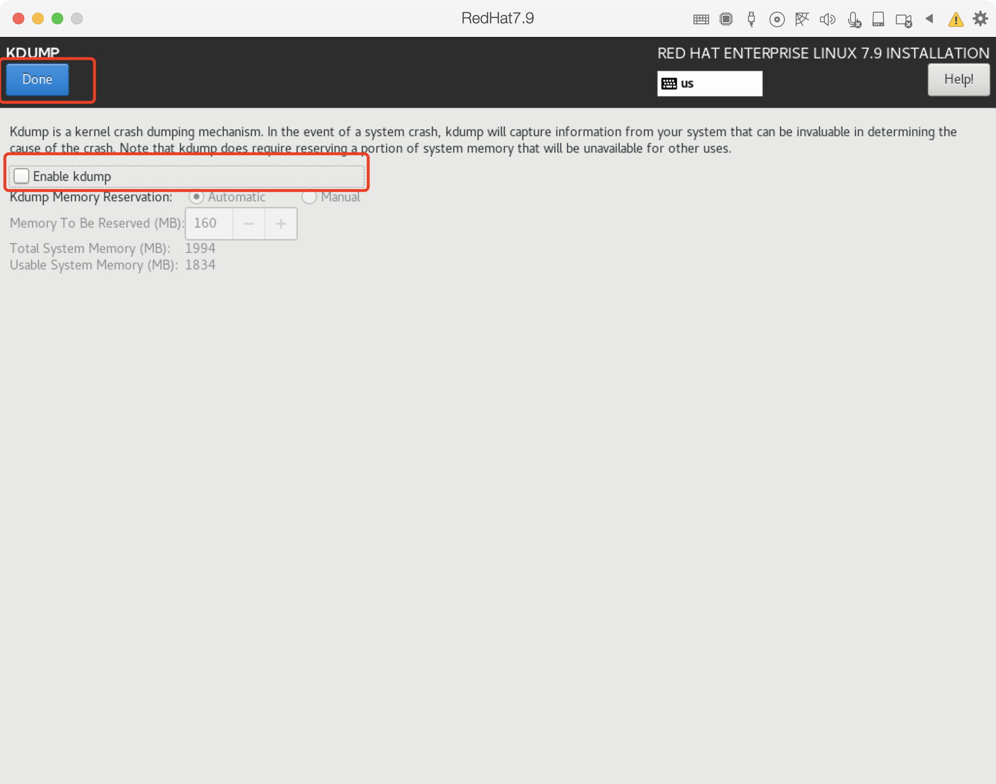This screenshot has height=784, width=996.
Task: Open the hard disk drive icon
Action: 878,19
